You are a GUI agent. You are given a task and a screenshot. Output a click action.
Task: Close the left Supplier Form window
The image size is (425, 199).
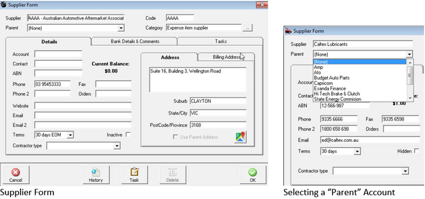pos(261,5)
